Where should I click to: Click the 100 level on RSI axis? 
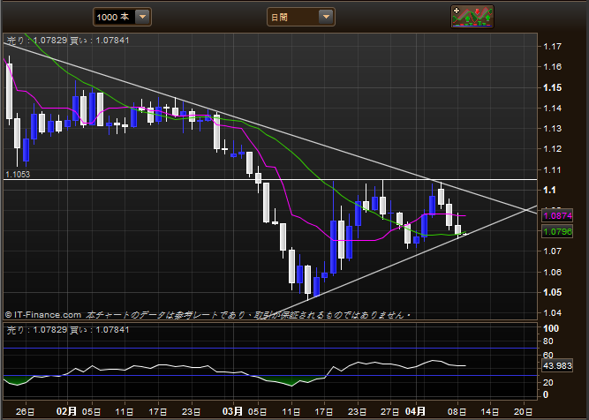pyautogui.click(x=551, y=328)
